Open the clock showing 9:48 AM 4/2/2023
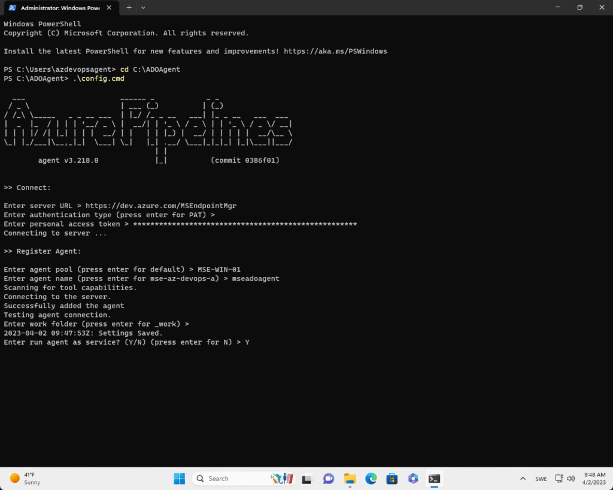This screenshot has width=613, height=490. point(594,479)
